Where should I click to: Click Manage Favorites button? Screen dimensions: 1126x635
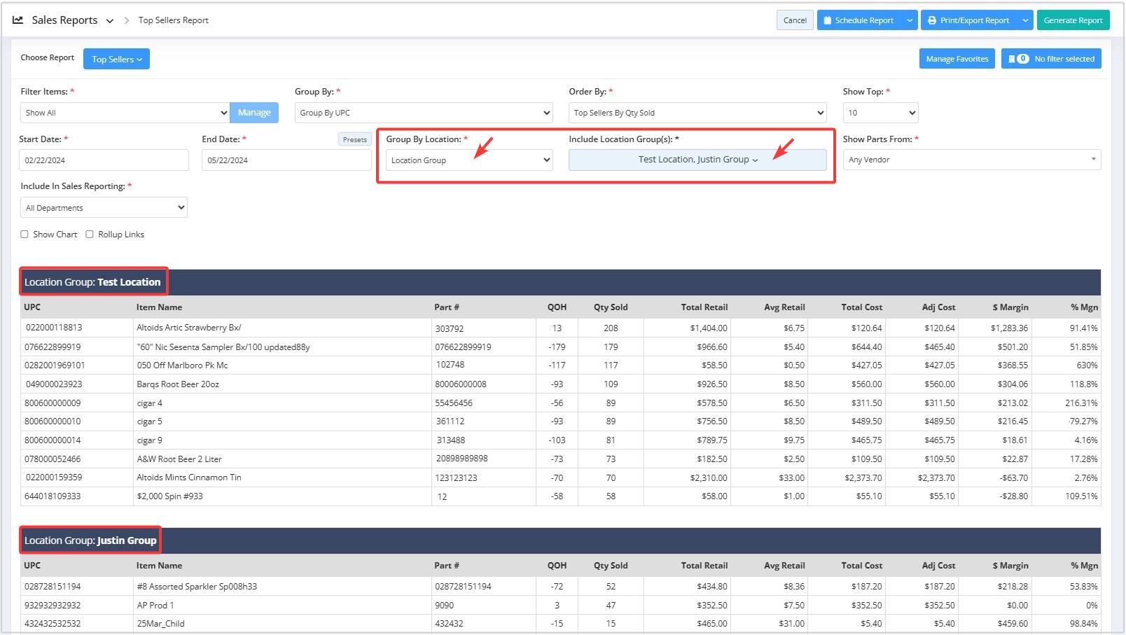pyautogui.click(x=957, y=59)
